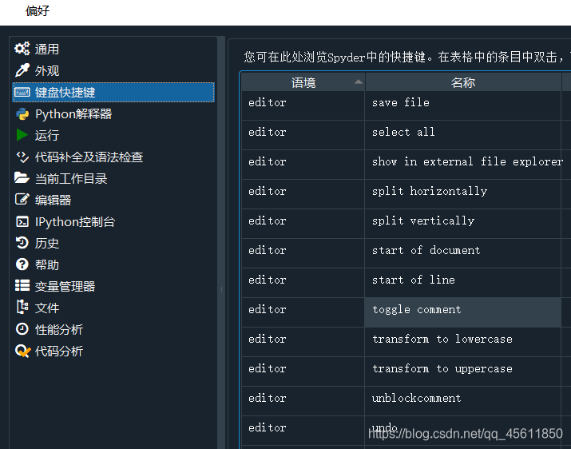Select the 'split horizontally' row
Screen dimensions: 571x449
tap(406, 194)
